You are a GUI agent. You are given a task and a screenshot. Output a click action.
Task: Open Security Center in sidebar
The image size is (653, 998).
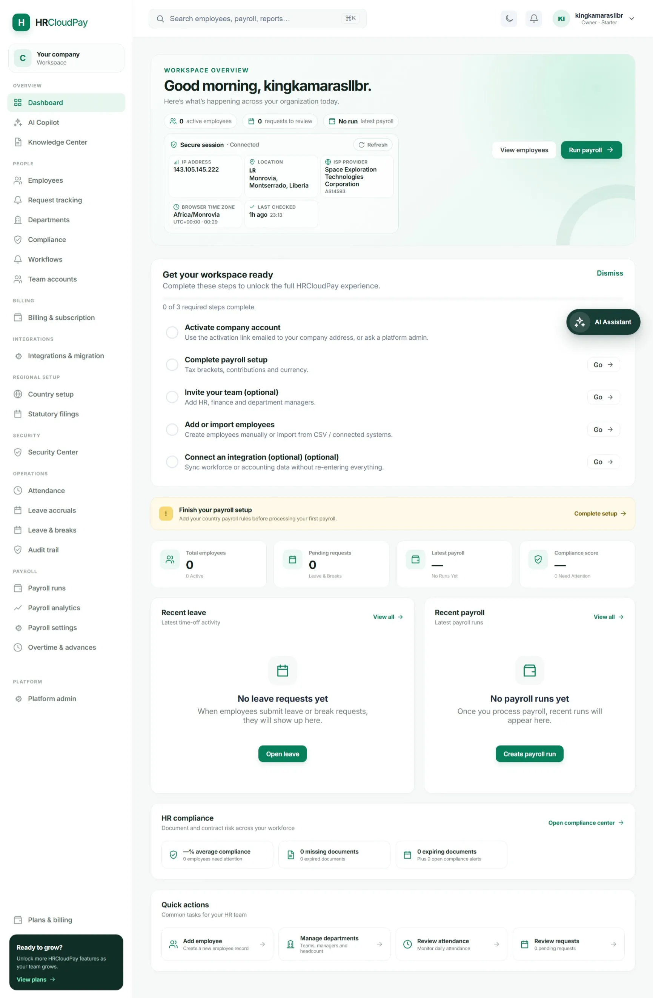(66, 452)
